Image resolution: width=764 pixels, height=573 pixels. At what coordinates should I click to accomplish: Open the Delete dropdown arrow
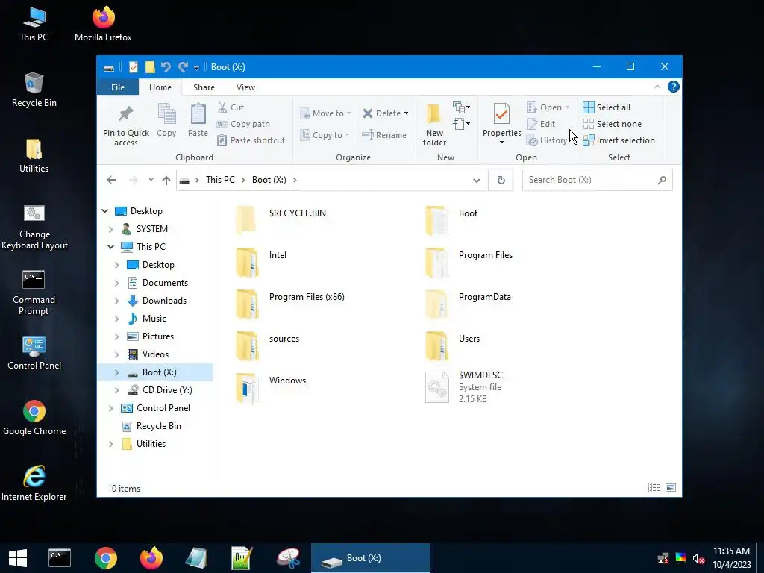pos(406,113)
